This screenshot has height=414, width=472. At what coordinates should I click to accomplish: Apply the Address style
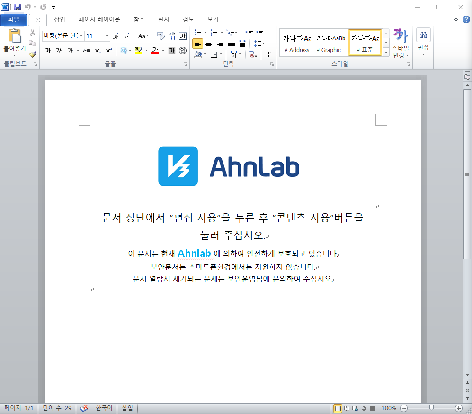(297, 43)
